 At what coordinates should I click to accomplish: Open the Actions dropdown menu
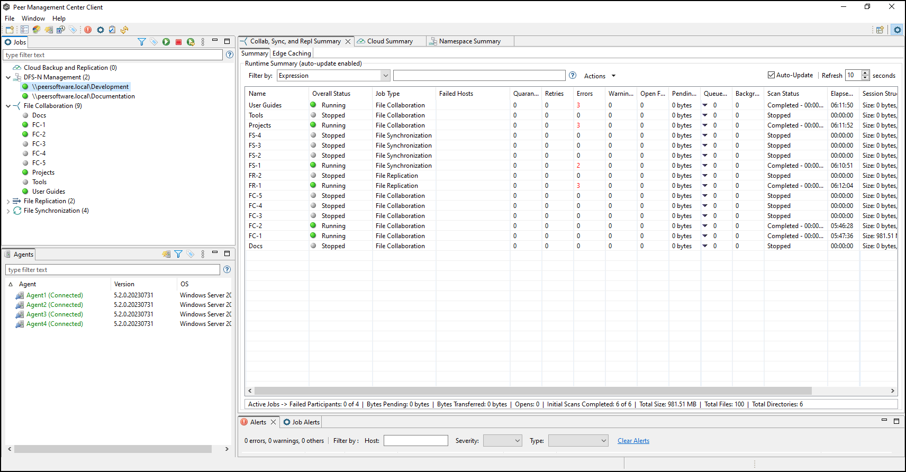click(x=600, y=76)
